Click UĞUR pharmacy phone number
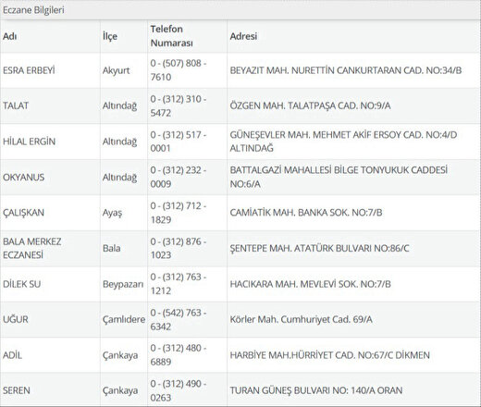This screenshot has height=407, width=481. (x=179, y=319)
